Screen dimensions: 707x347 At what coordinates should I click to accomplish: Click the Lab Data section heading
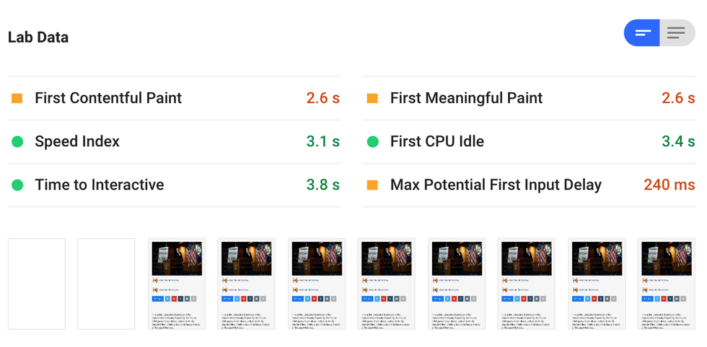click(38, 37)
